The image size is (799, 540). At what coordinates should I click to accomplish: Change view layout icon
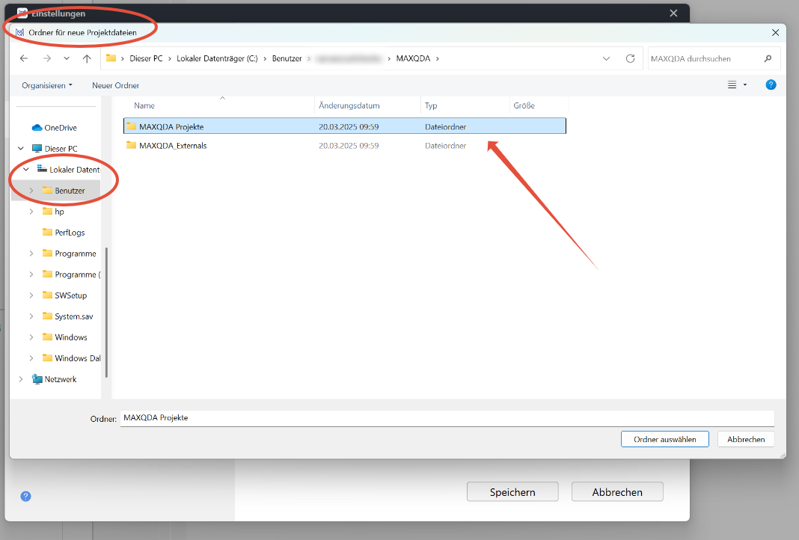[732, 85]
